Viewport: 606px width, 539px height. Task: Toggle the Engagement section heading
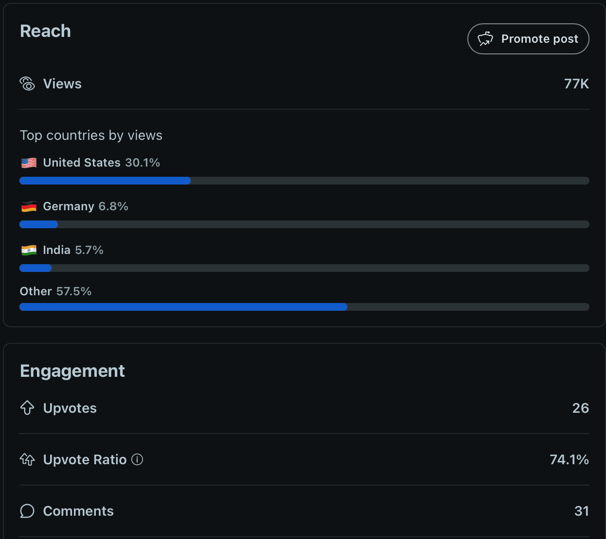(x=72, y=371)
